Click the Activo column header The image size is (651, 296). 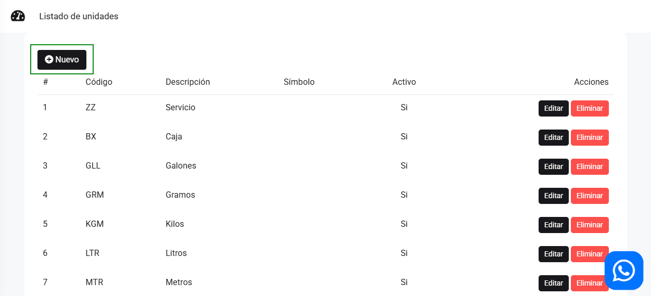point(404,82)
